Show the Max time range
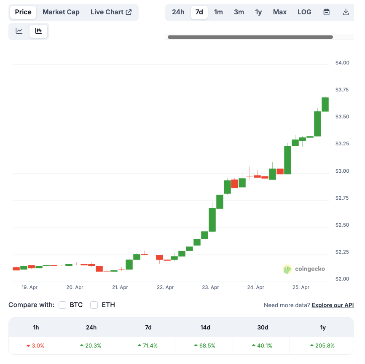Viewport: 365px width, 364px height. point(279,12)
